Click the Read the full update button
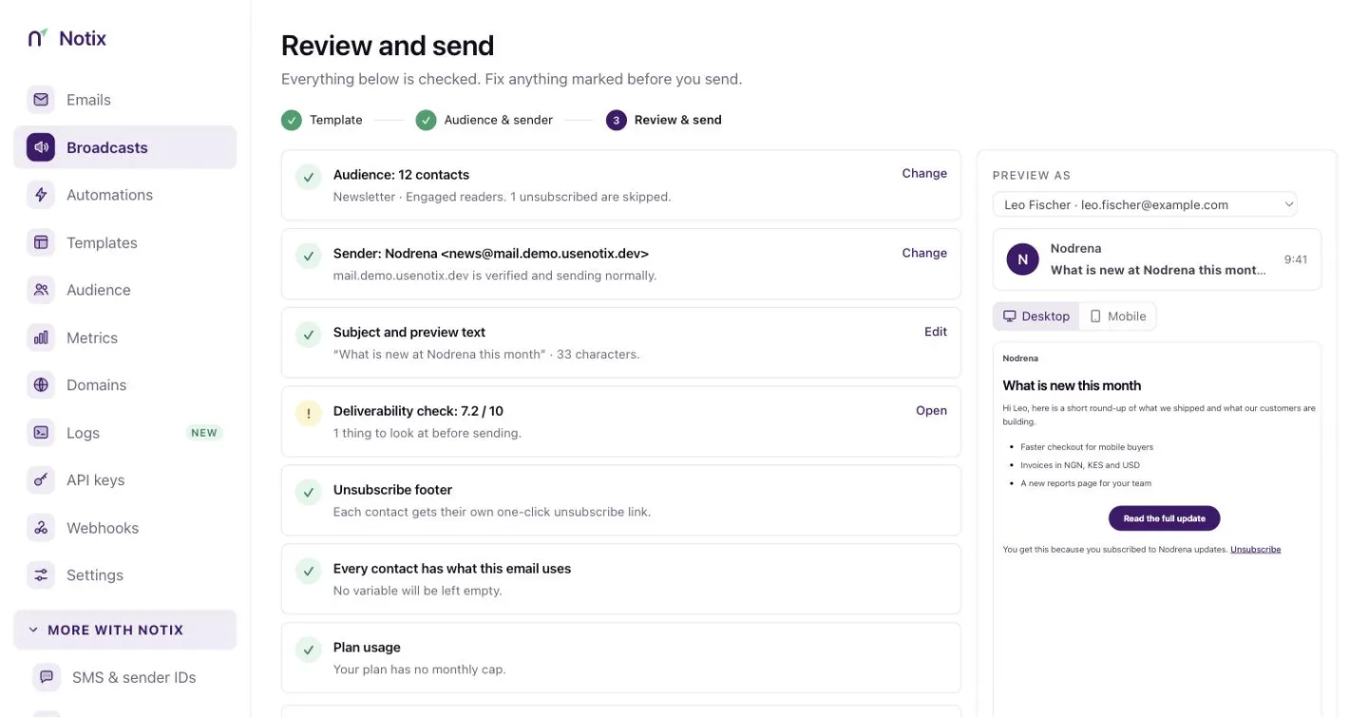The image size is (1368, 718). [x=1165, y=519]
